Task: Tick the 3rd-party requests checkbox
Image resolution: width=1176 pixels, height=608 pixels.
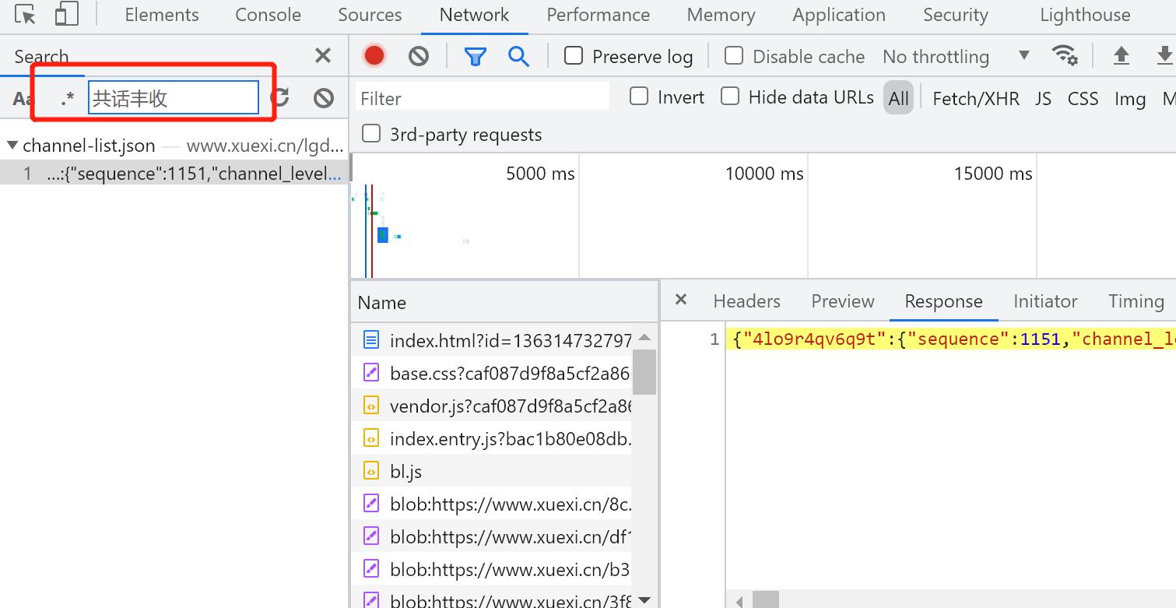Action: [x=372, y=134]
